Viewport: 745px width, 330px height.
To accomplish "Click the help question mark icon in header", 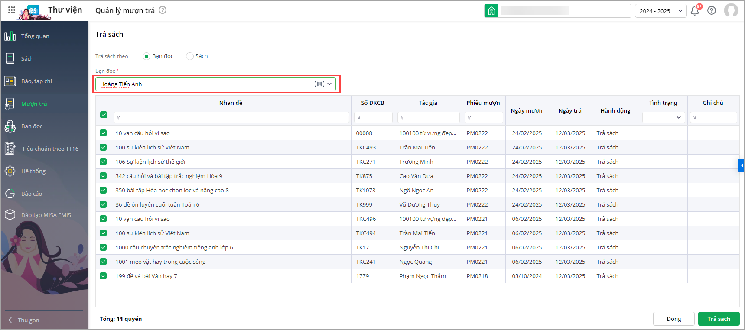I will (x=712, y=11).
